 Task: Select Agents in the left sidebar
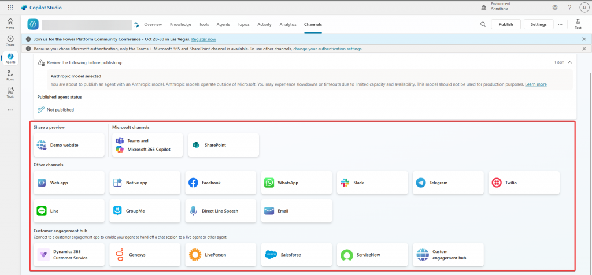10,58
